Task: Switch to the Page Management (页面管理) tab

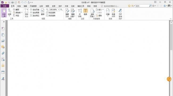Action: tap(33, 6)
